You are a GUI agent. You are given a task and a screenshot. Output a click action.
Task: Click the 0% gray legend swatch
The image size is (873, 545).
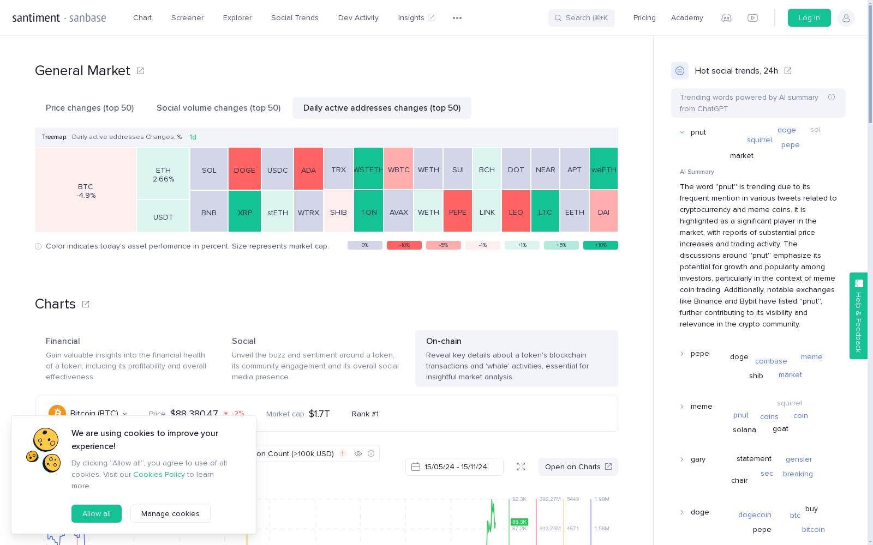coord(365,245)
